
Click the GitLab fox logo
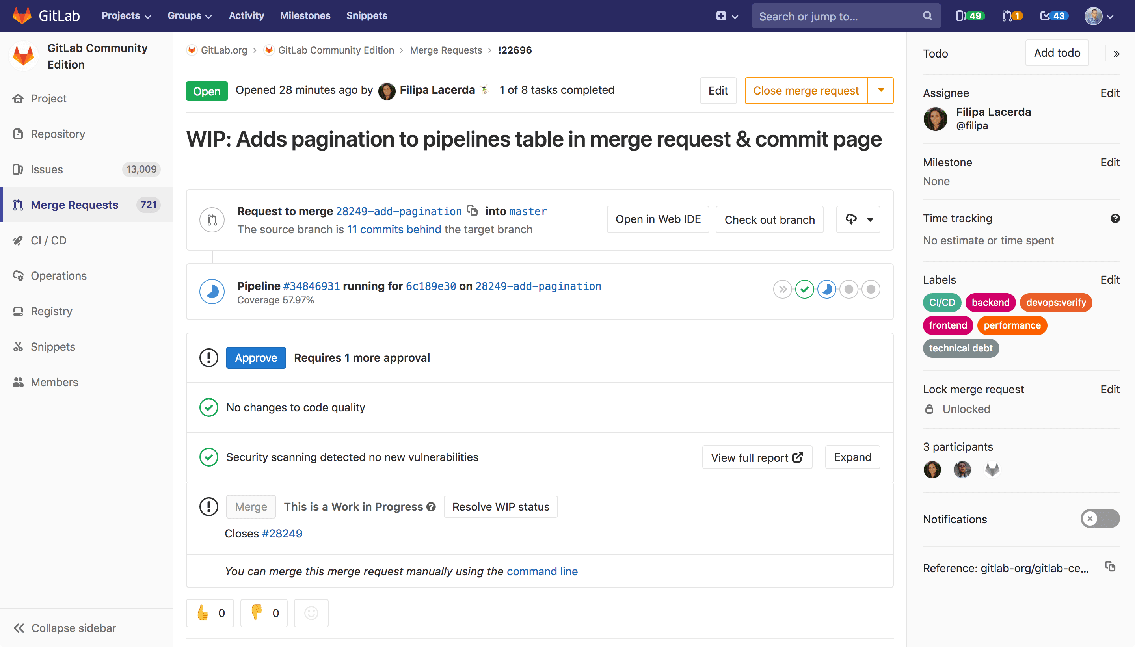click(x=21, y=15)
